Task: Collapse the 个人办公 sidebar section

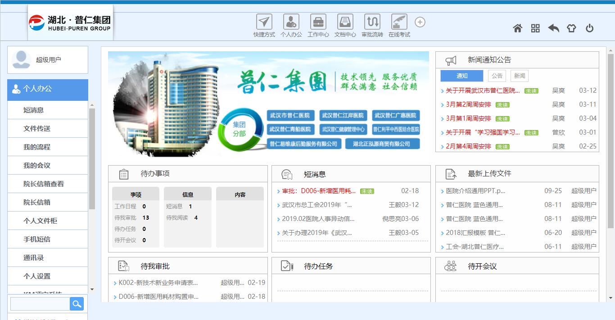Action: [47, 90]
